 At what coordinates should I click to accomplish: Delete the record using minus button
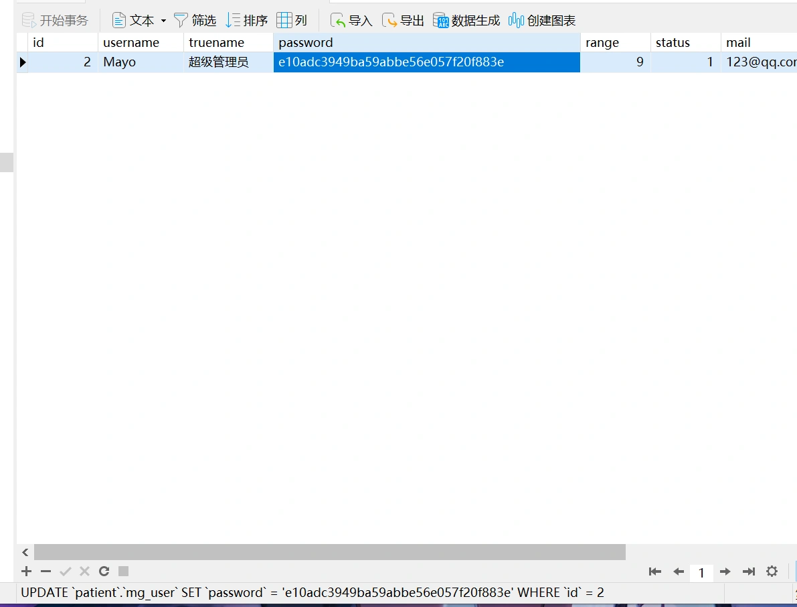[x=46, y=571]
